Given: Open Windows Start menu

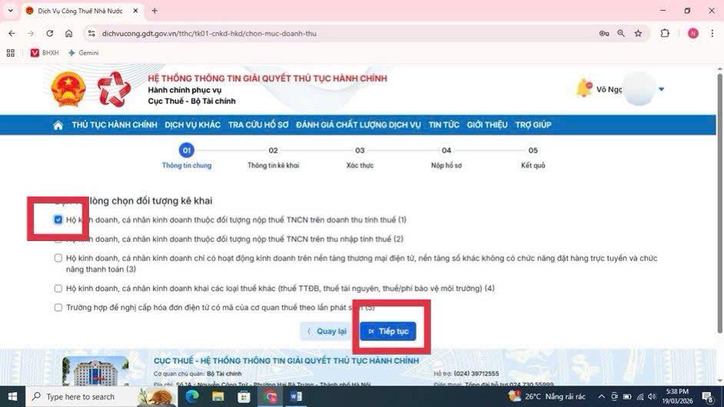Looking at the screenshot, I should (x=12, y=396).
